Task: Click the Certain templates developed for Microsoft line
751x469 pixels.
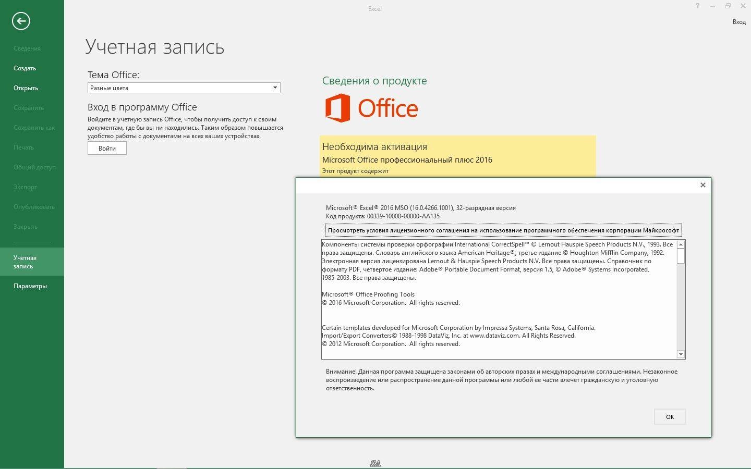Action: [x=458, y=328]
